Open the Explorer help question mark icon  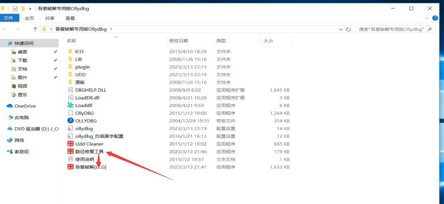coord(435,18)
